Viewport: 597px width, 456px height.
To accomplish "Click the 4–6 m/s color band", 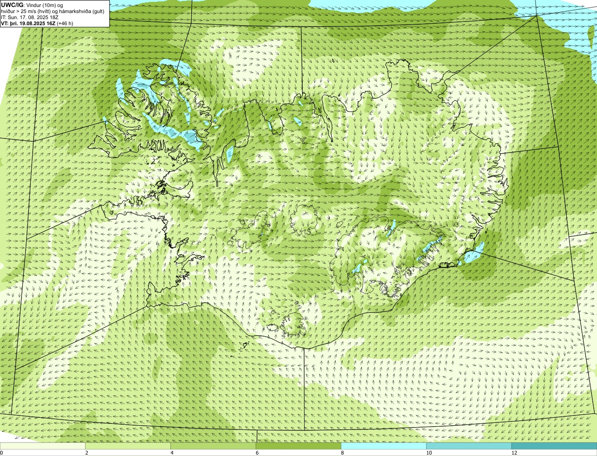I will coord(214,446).
